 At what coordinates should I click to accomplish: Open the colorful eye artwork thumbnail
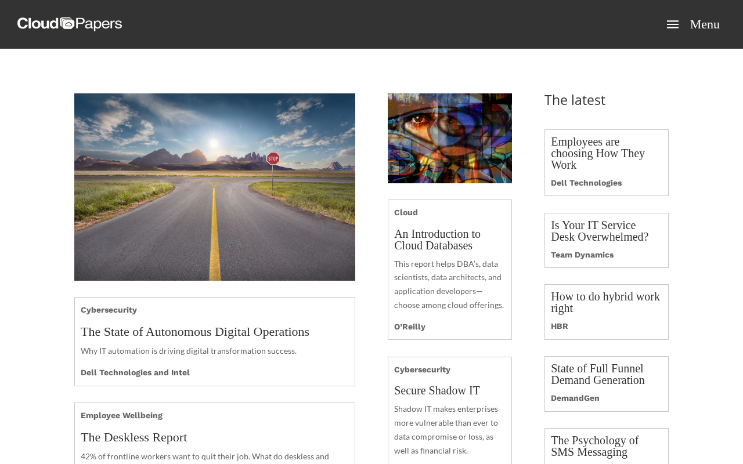tap(450, 138)
